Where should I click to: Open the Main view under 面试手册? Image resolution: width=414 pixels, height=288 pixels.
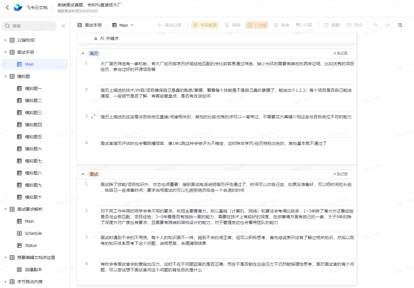click(35, 64)
